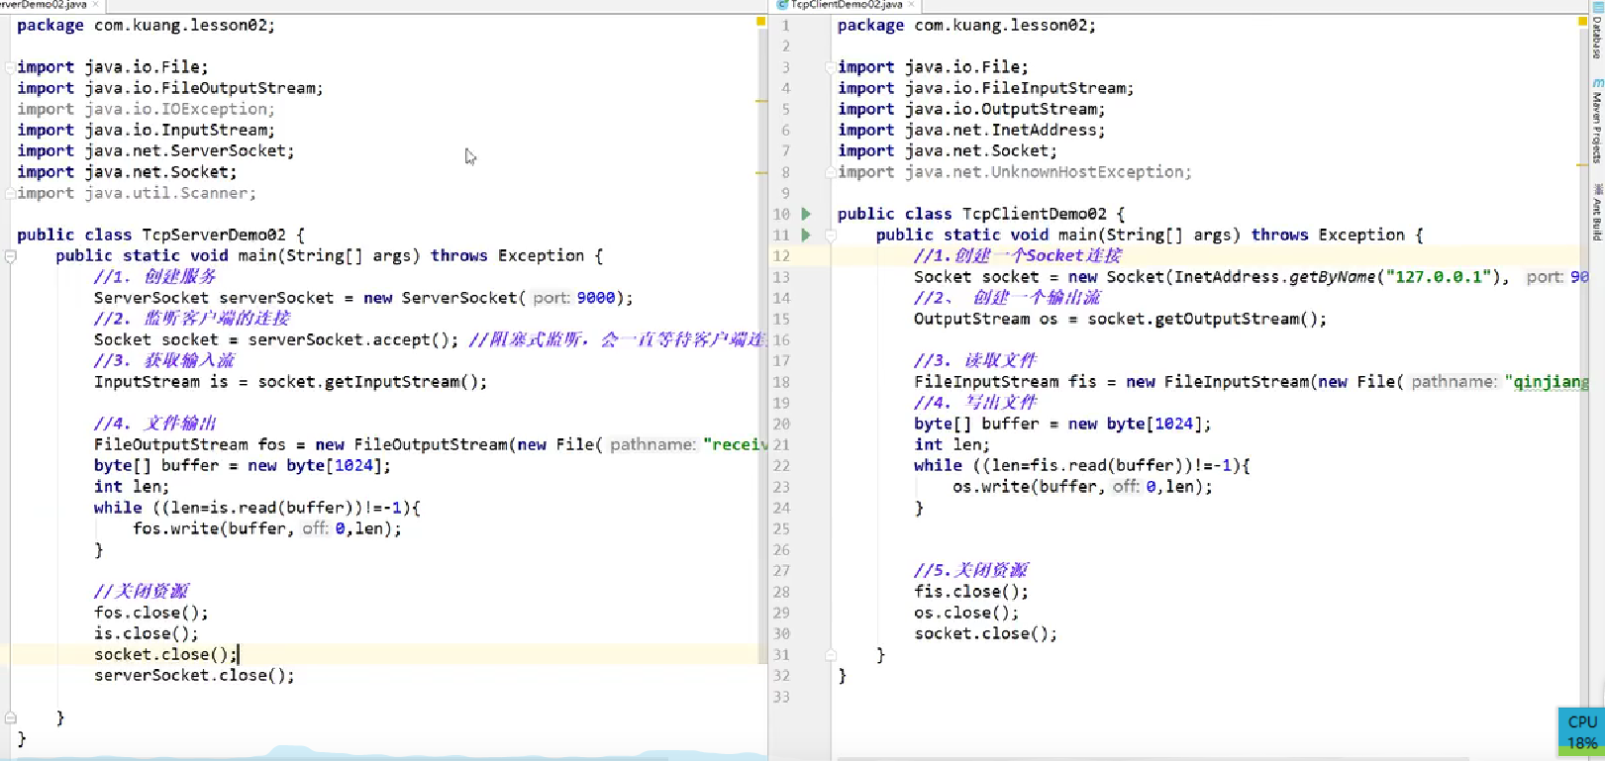Collapse imports block in TcpClientDemo02 editor

pos(831,67)
